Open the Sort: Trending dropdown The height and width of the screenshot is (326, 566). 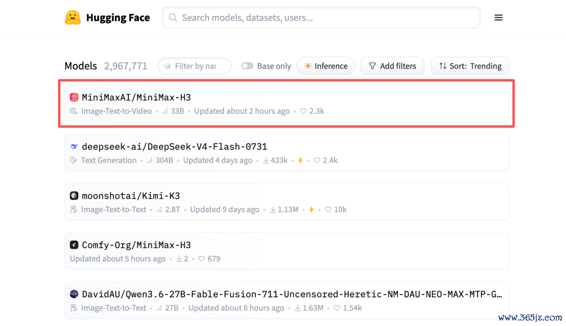pos(470,66)
